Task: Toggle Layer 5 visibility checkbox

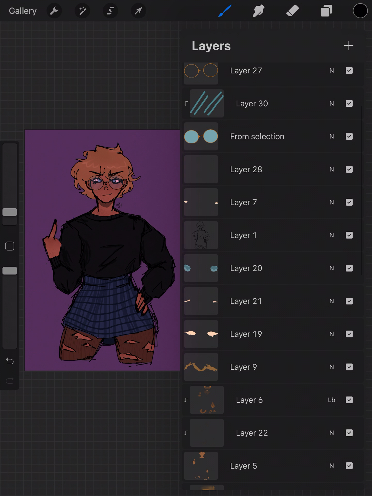Action: pos(349,466)
